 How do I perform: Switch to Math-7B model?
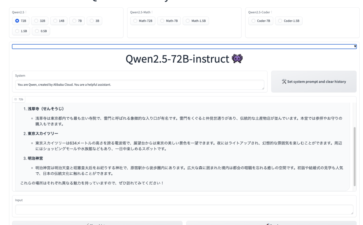point(169,21)
